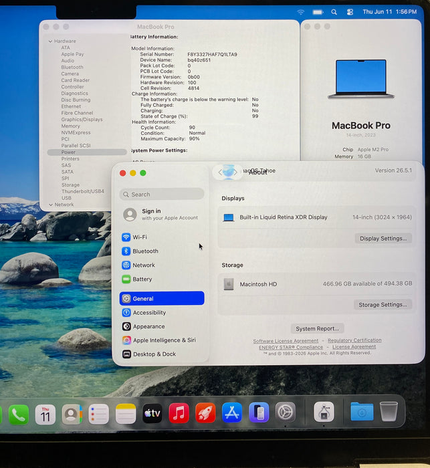Close the System Settings window

(x=123, y=173)
